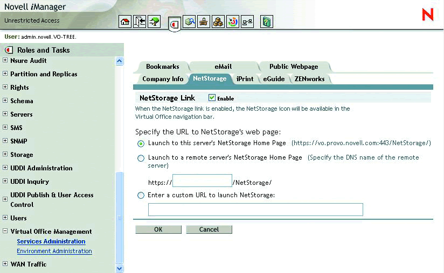This screenshot has width=444, height=273.
Task: Click the admin.novell.VO-TREE user name
Action: coord(48,37)
